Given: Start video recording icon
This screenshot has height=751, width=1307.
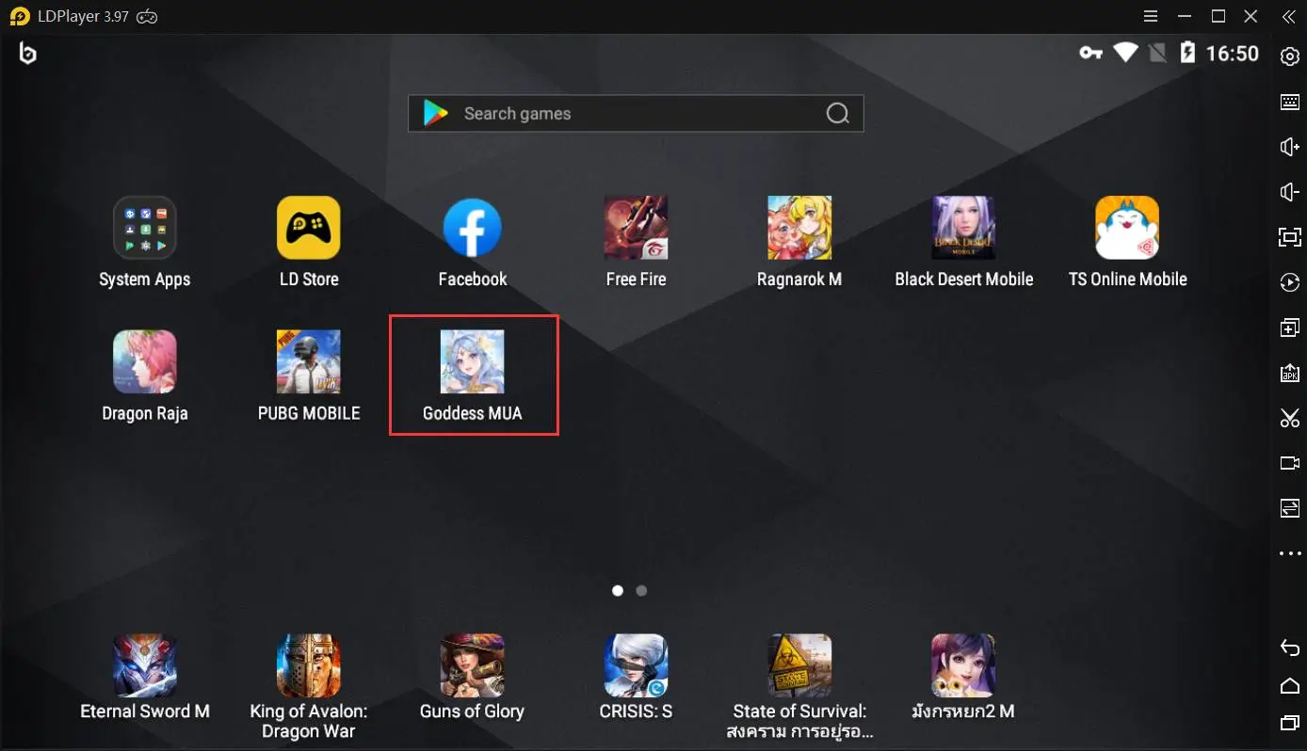Looking at the screenshot, I should [1290, 463].
